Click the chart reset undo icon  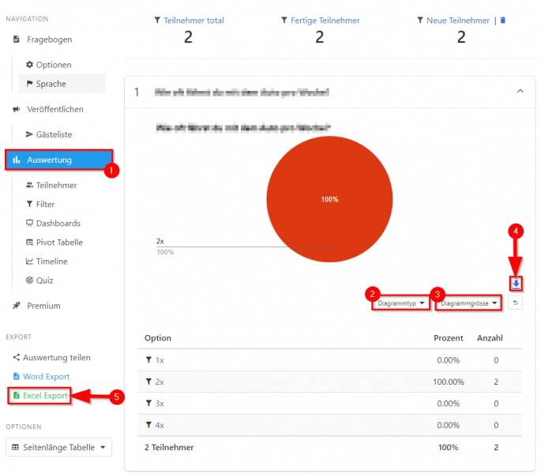coord(515,303)
